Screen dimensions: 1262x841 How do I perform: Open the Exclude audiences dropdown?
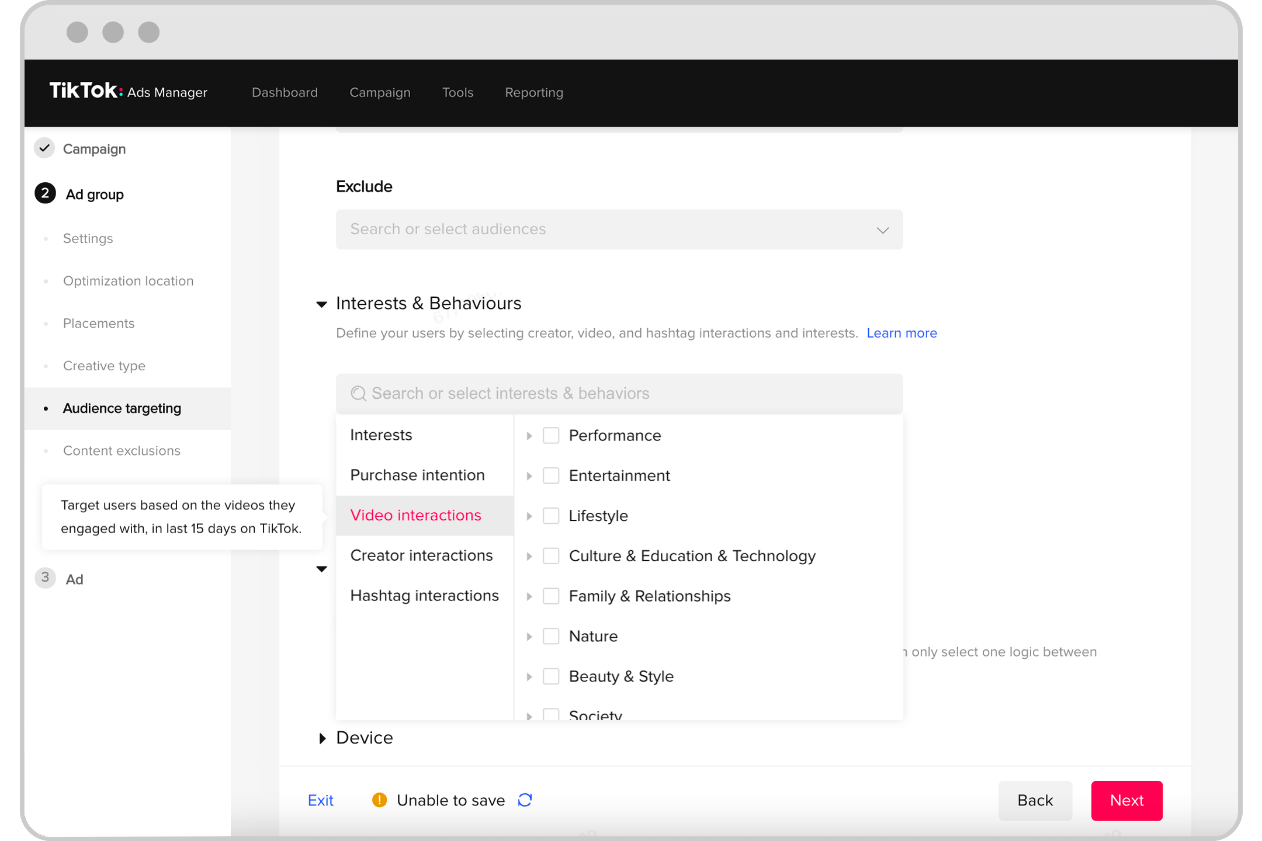click(619, 230)
